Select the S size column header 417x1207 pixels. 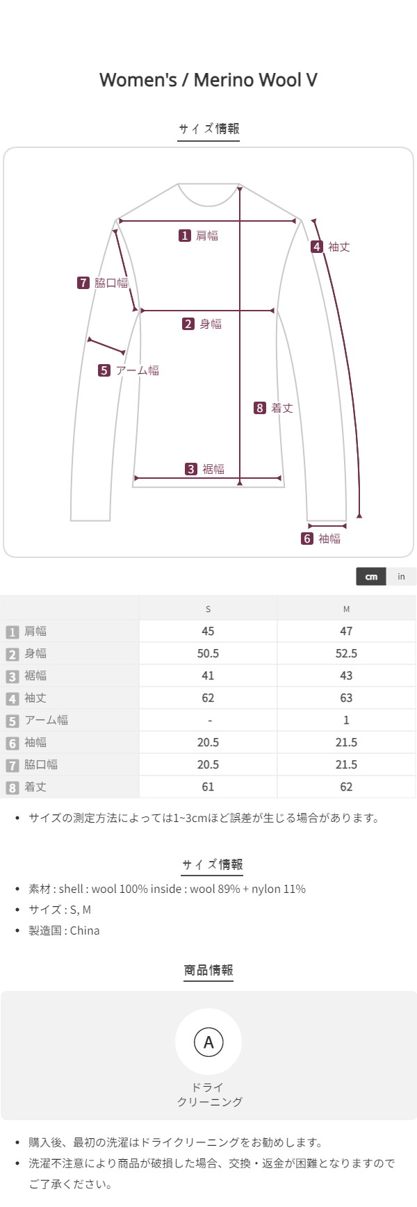click(x=208, y=609)
